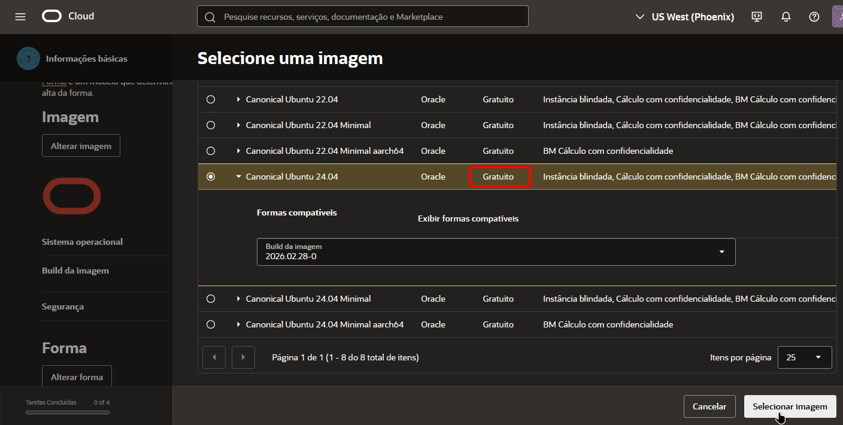Click Exibir formas compatíveis link
Screen dimensions: 843x425
coord(468,218)
